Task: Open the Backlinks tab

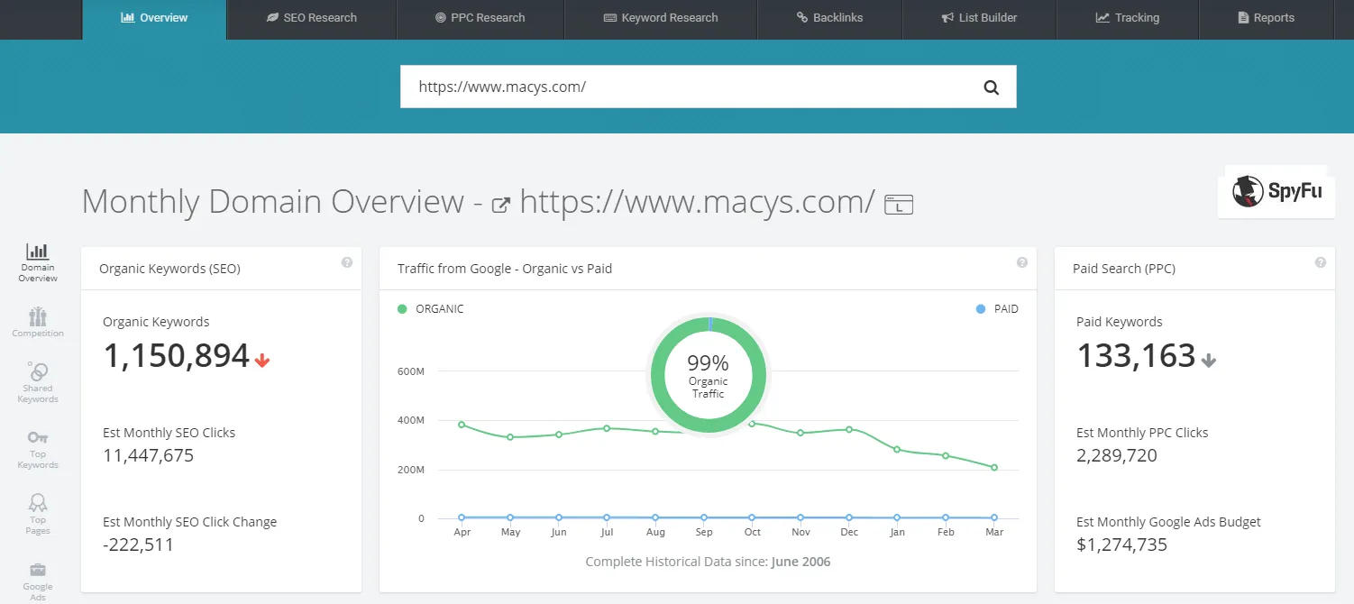Action: (829, 18)
